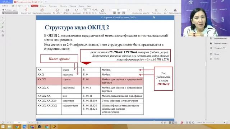Switch to two-page view mode
Screen dimensions: 230x129
tap(119, 13)
